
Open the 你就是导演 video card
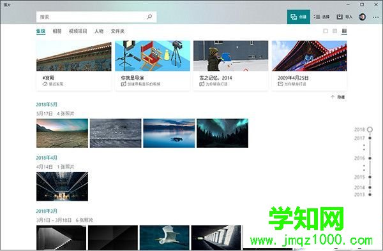click(153, 66)
